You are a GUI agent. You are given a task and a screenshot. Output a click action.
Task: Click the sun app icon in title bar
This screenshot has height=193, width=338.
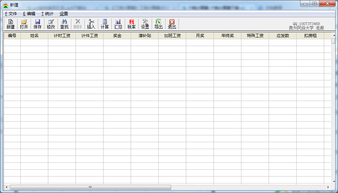click(x=6, y=5)
